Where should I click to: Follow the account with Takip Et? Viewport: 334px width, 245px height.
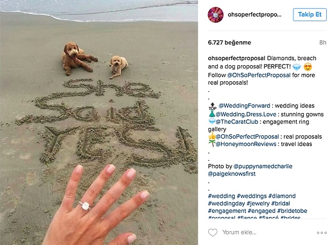310,14
